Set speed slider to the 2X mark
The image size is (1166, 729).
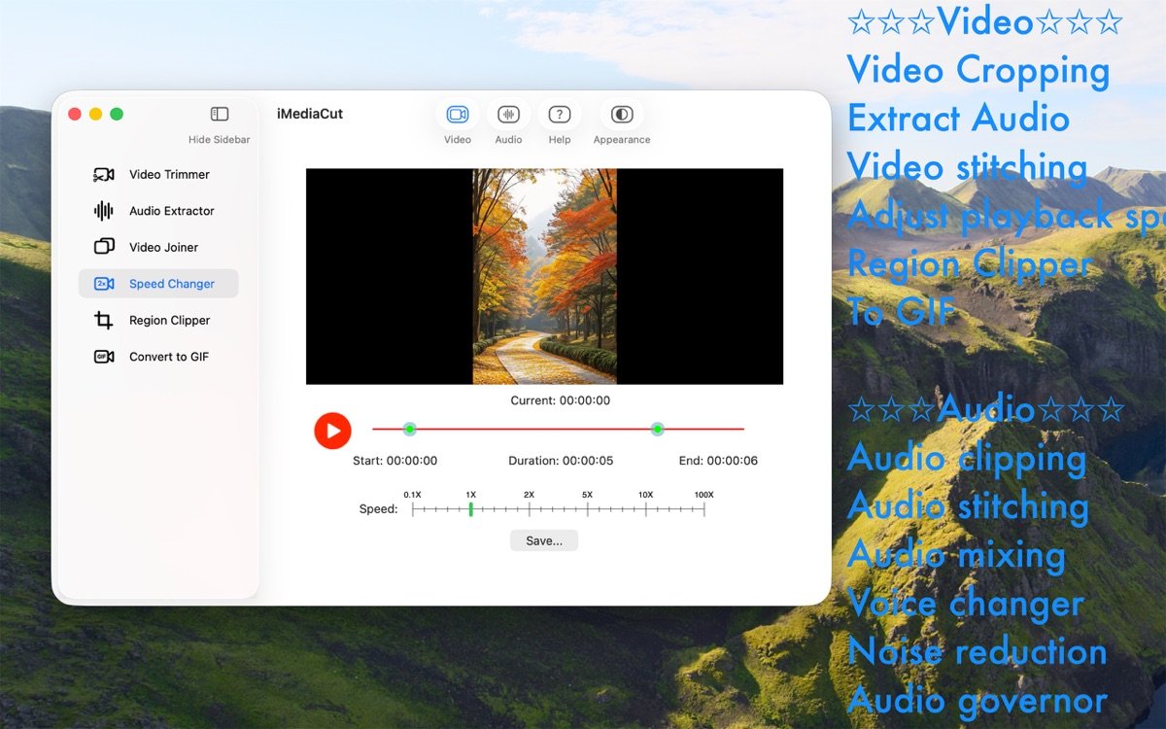(530, 509)
